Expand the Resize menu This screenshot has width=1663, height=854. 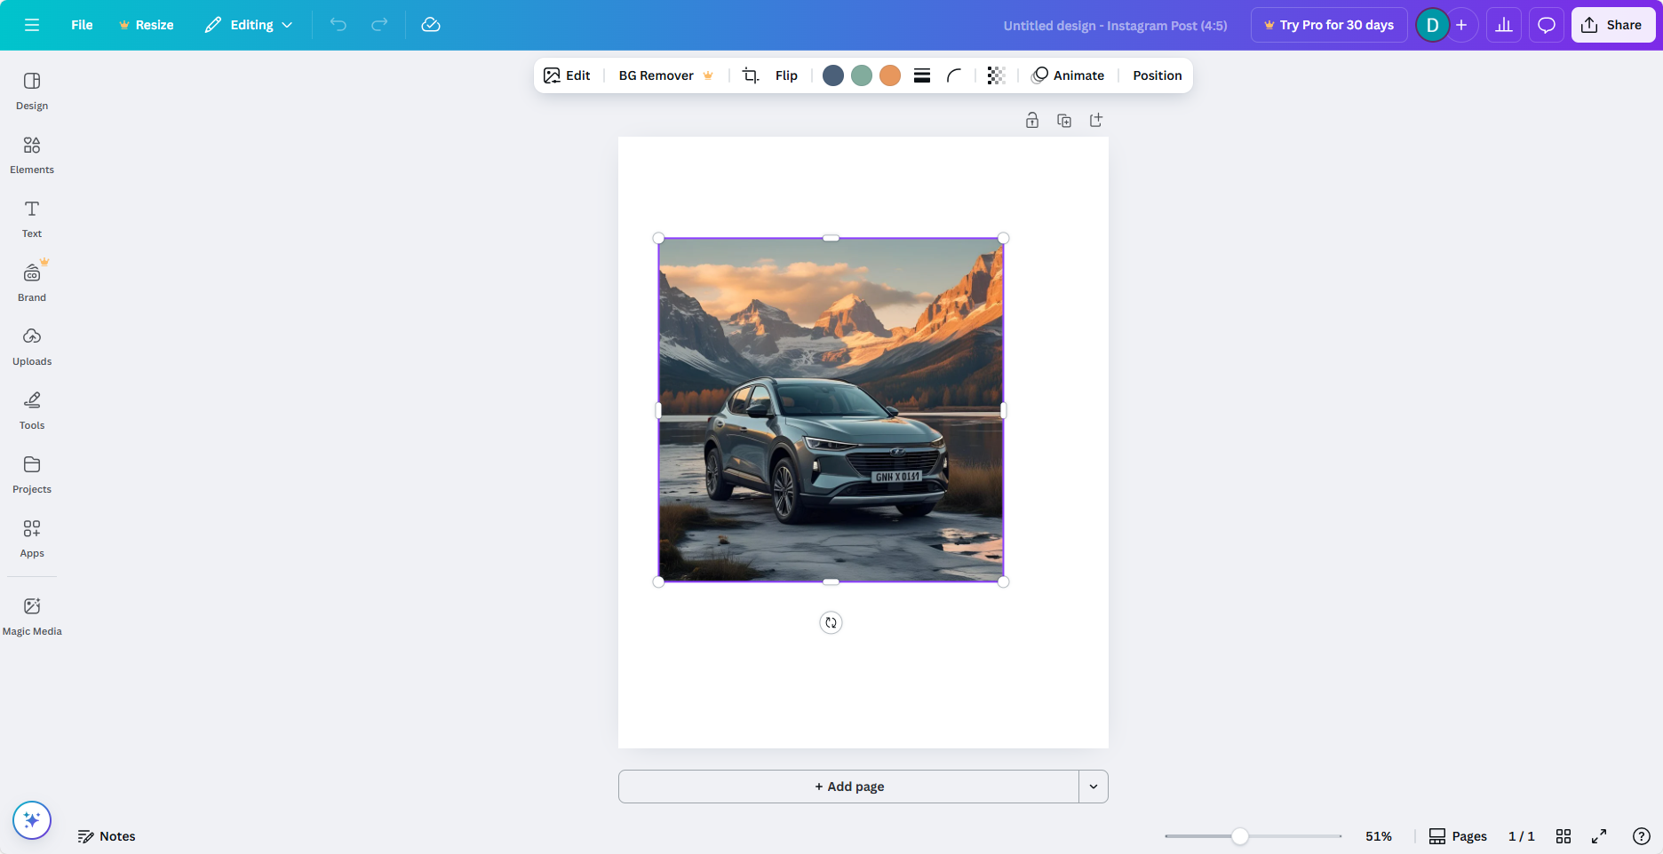click(x=147, y=25)
